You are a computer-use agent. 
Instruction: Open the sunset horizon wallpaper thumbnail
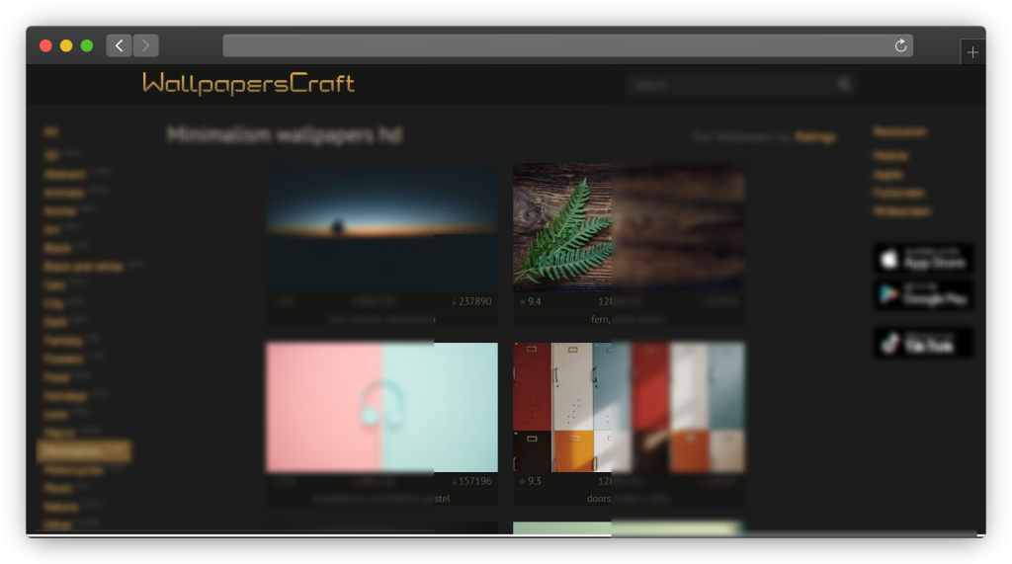coord(381,226)
